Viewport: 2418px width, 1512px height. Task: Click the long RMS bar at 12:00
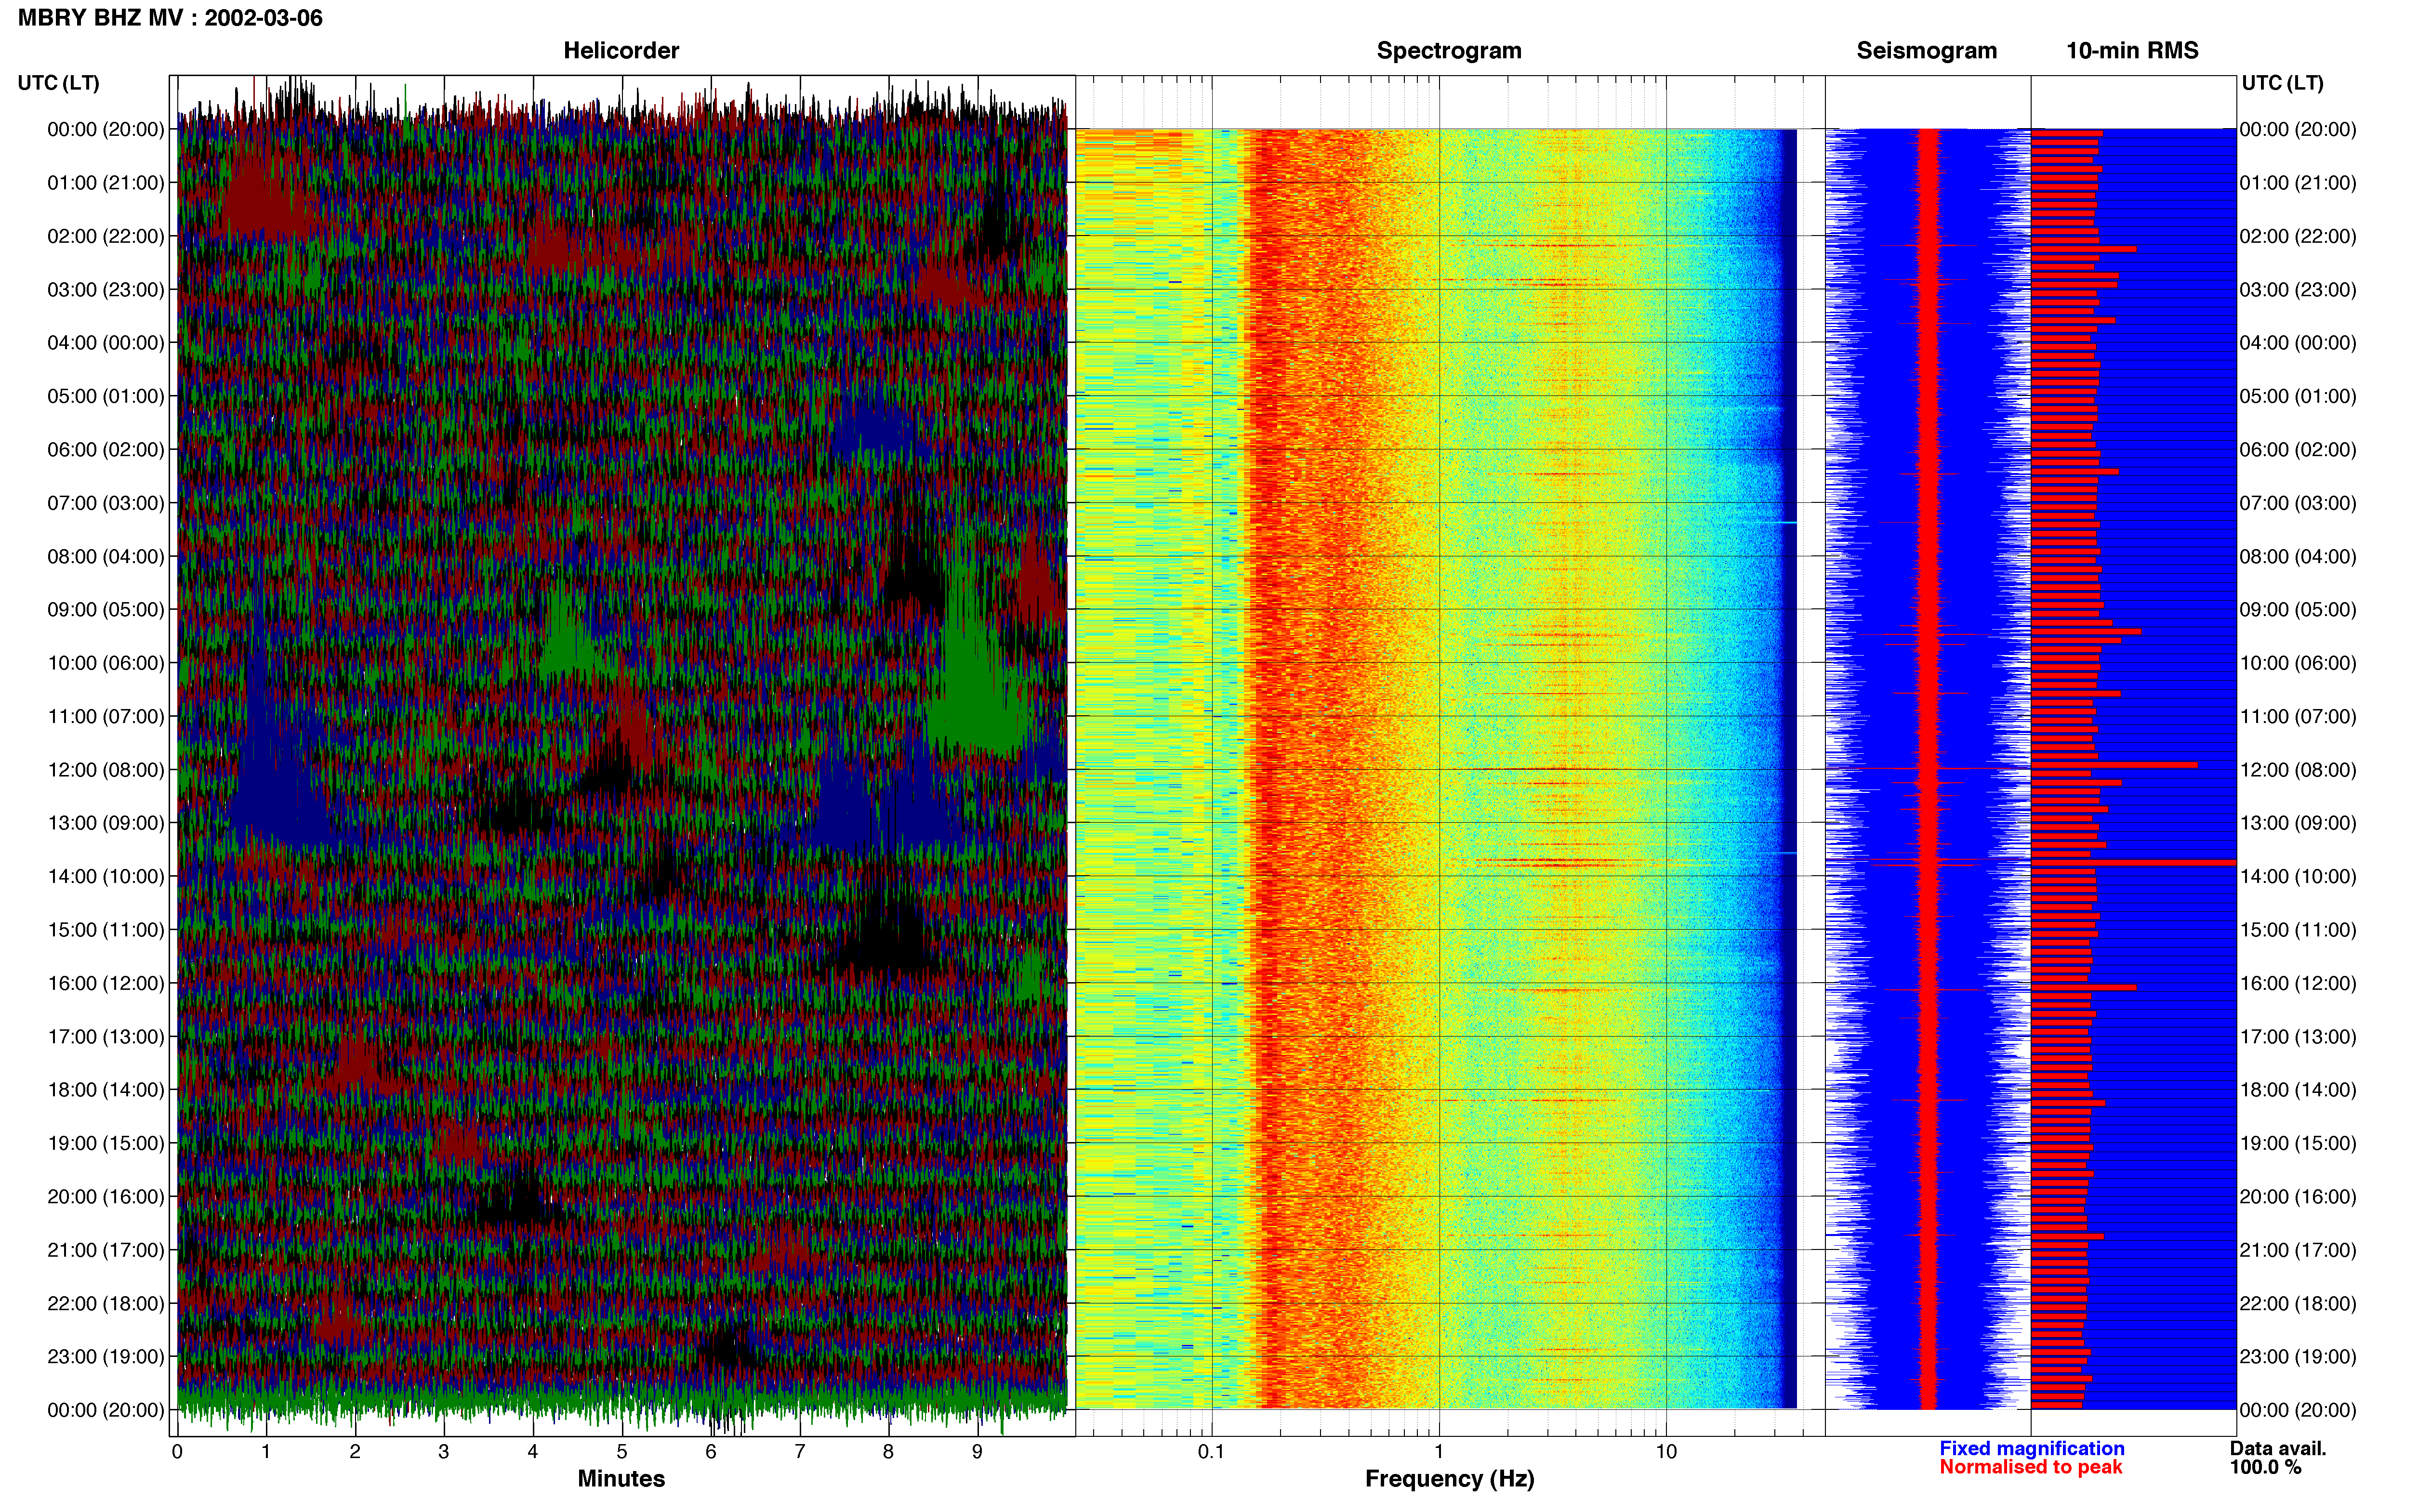[x=2114, y=765]
